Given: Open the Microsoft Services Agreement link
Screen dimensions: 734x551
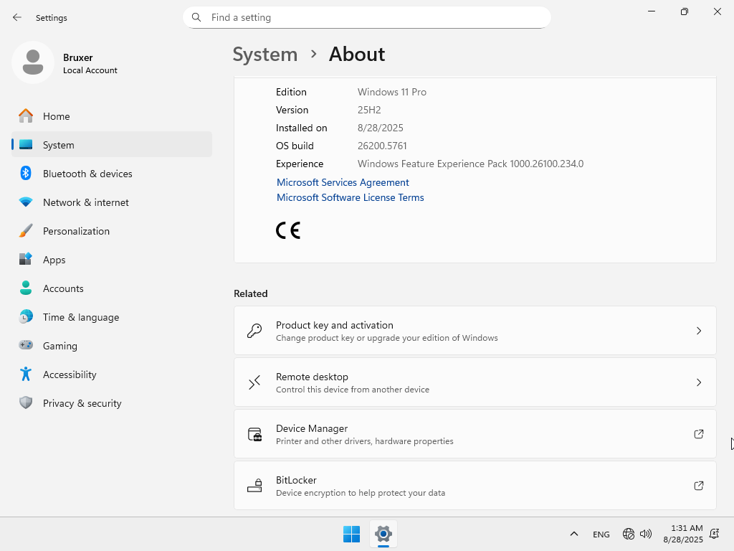Looking at the screenshot, I should click(343, 182).
